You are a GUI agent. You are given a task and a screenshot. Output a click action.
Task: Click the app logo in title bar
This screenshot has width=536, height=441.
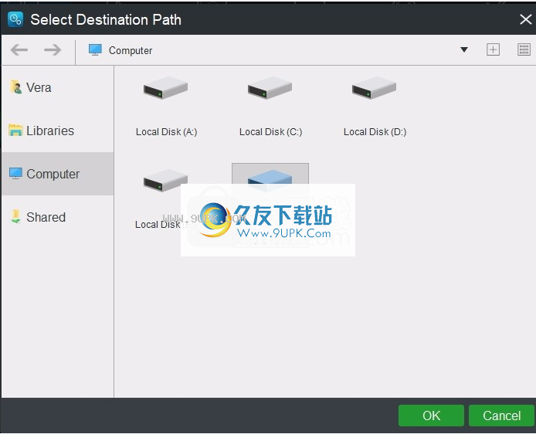(15, 19)
